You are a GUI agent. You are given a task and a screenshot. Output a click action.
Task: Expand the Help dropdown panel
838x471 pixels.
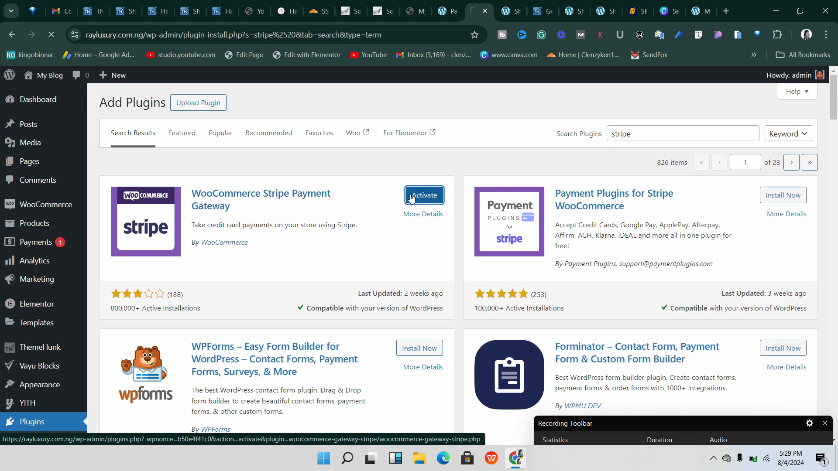click(x=797, y=92)
